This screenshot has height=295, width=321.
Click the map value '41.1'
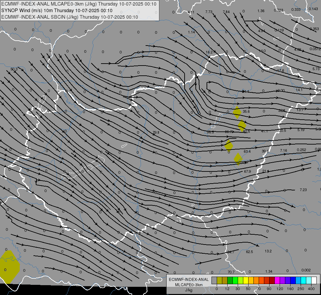tap(264, 131)
